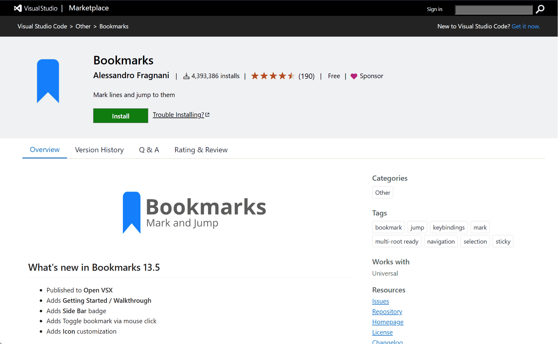Switch to the Q & A tab
This screenshot has width=558, height=344.
[x=149, y=150]
